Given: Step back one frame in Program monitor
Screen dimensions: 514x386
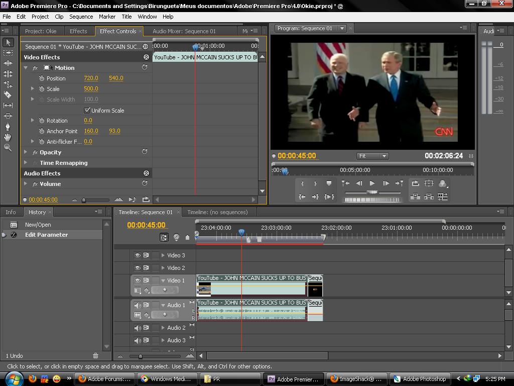Looking at the screenshot, I should 359,183.
